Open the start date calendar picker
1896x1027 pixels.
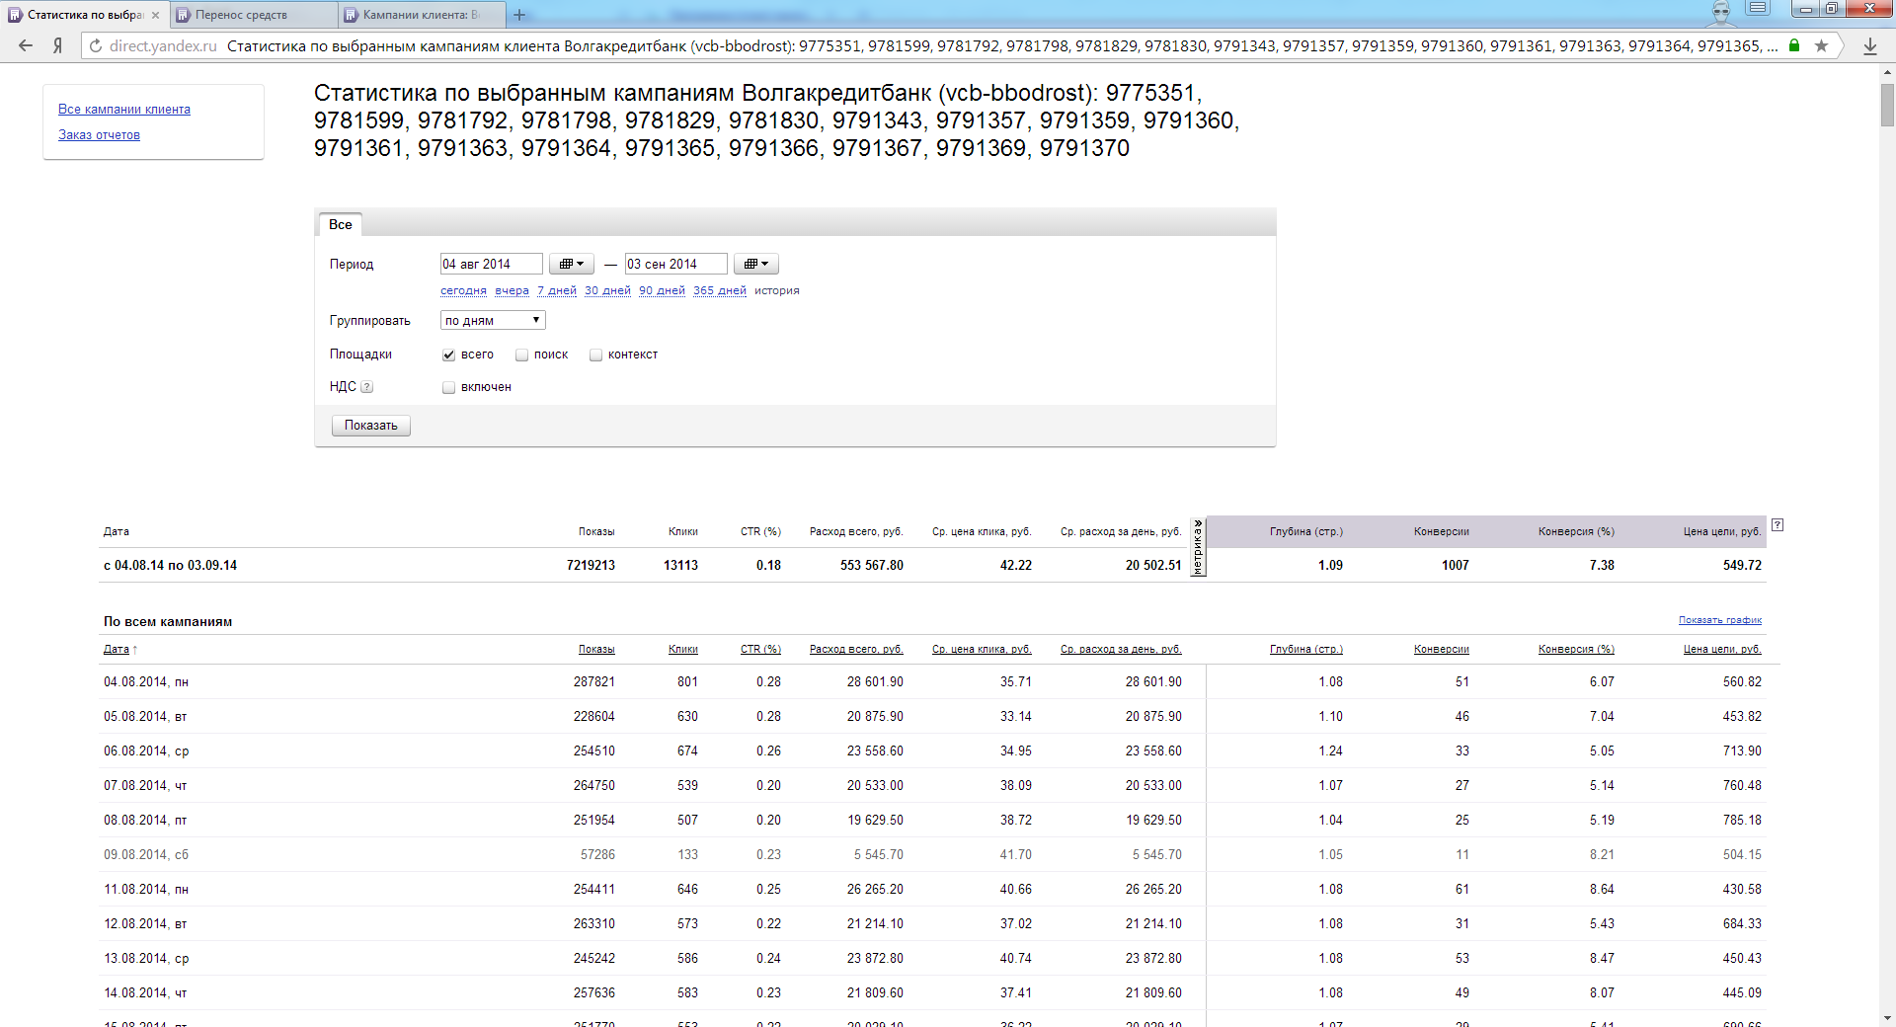(572, 264)
